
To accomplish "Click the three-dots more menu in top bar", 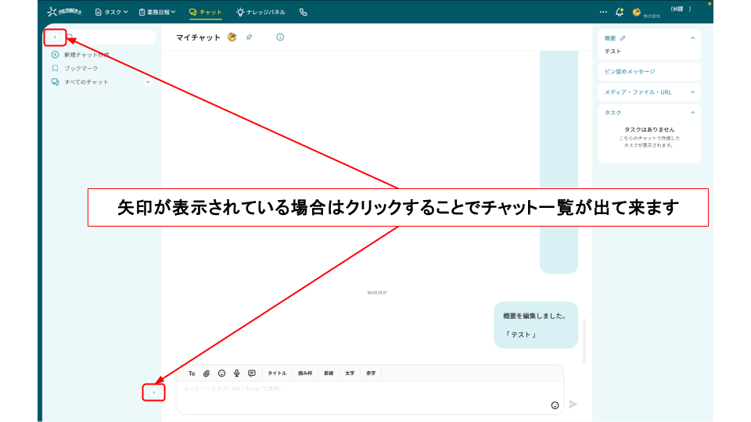I will 603,12.
